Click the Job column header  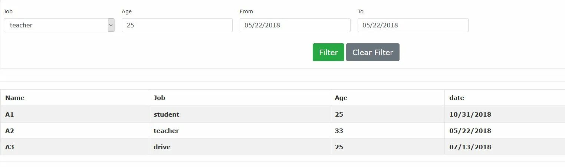(160, 98)
